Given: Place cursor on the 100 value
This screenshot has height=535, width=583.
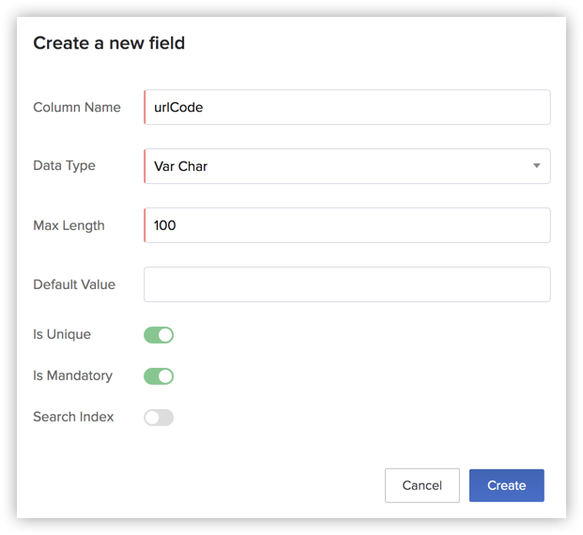Looking at the screenshot, I should [x=165, y=225].
